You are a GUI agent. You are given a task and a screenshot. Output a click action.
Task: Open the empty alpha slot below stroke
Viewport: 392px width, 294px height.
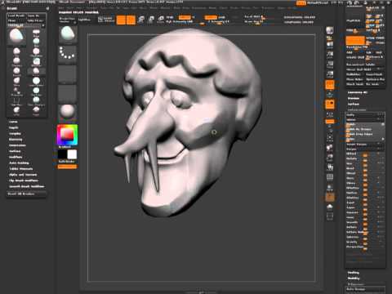[68, 73]
